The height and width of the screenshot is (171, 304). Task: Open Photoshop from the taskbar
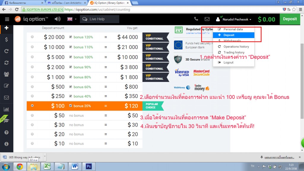click(x=88, y=167)
